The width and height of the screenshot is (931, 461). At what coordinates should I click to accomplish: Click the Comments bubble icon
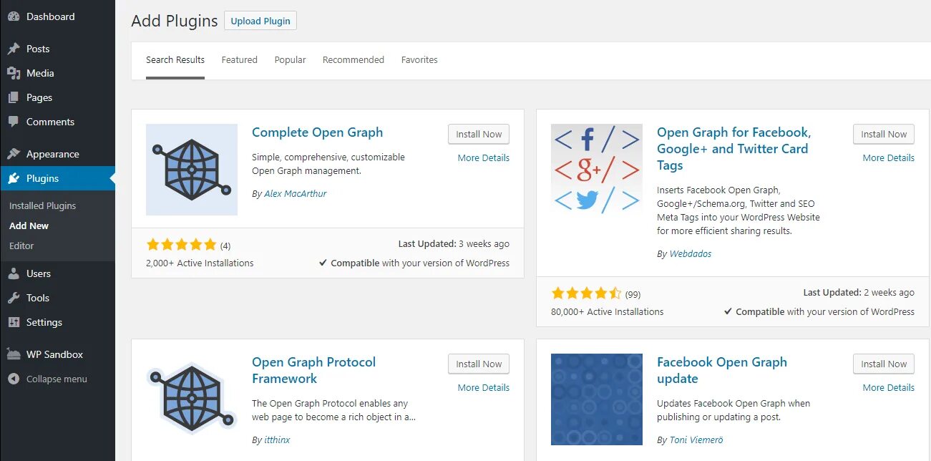click(14, 122)
